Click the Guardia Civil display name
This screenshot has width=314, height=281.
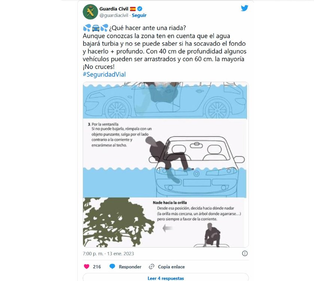coord(114,9)
